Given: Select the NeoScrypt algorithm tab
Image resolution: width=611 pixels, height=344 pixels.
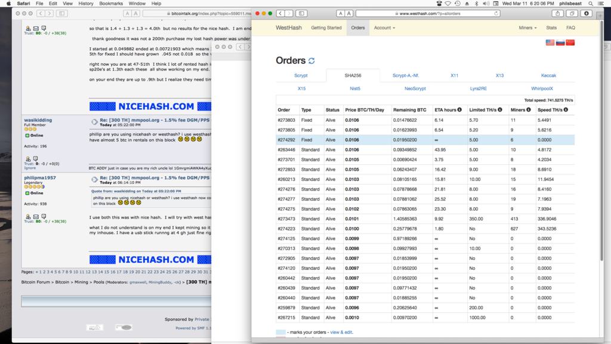Looking at the screenshot, I should 415,88.
